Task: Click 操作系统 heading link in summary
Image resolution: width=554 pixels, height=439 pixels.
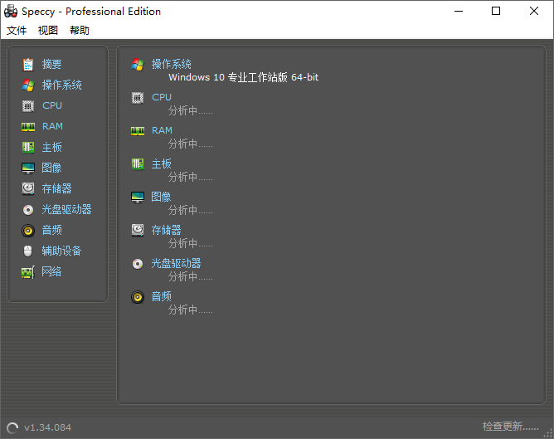Action: point(172,64)
